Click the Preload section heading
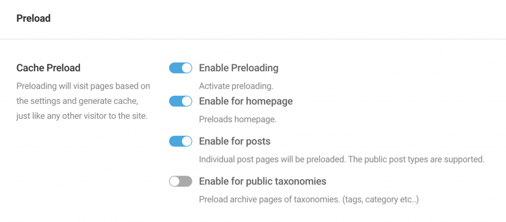The image size is (506, 222). pos(34,19)
